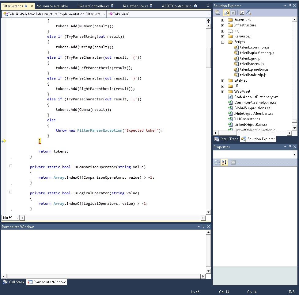Screen dimensions: 299x295
Task: Expand the WebAsset folder node
Action: click(222, 92)
